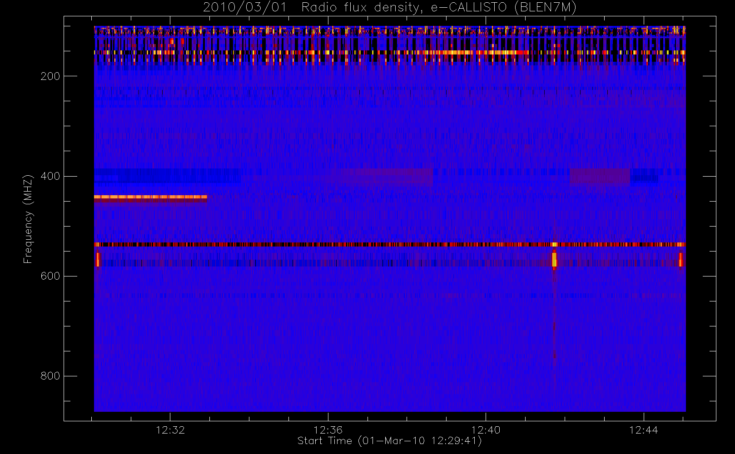Image resolution: width=735 pixels, height=454 pixels.
Task: Click the 12:40 time tick label
Action: (486, 430)
